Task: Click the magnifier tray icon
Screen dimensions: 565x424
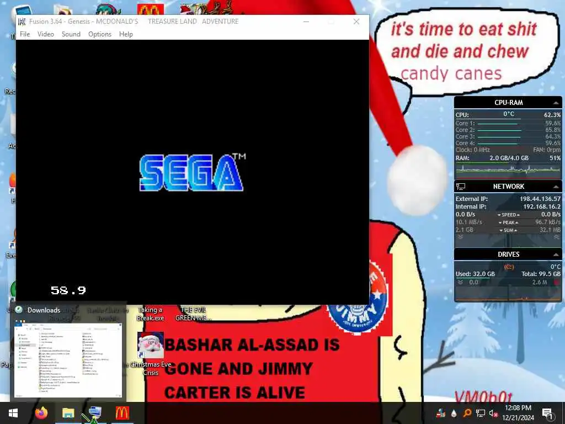Action: coord(467,413)
